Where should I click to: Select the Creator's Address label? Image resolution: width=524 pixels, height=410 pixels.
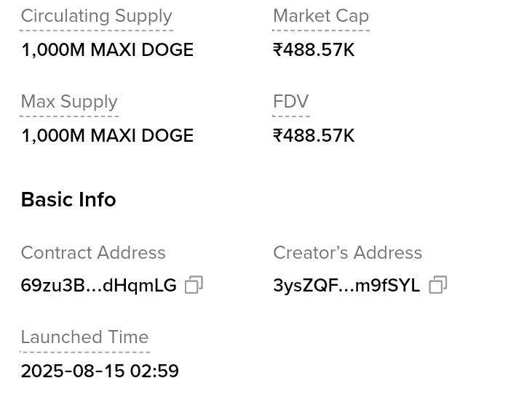347,253
